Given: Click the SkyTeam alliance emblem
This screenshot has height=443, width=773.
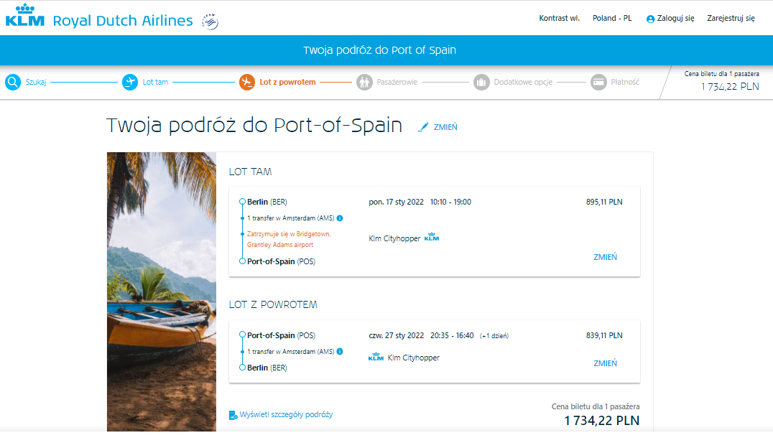Looking at the screenshot, I should tap(210, 22).
